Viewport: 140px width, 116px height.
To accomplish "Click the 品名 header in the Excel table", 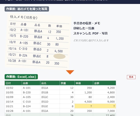I will pos(50,83).
